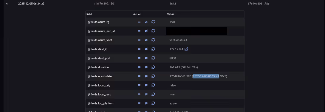
Task: Click circular arrows icon for @fields.dest_ip
Action: coord(153,49)
